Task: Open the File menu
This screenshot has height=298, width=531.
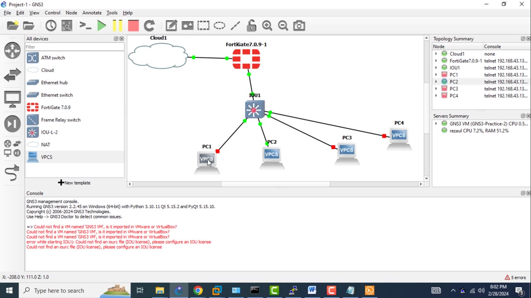Action: click(x=7, y=13)
